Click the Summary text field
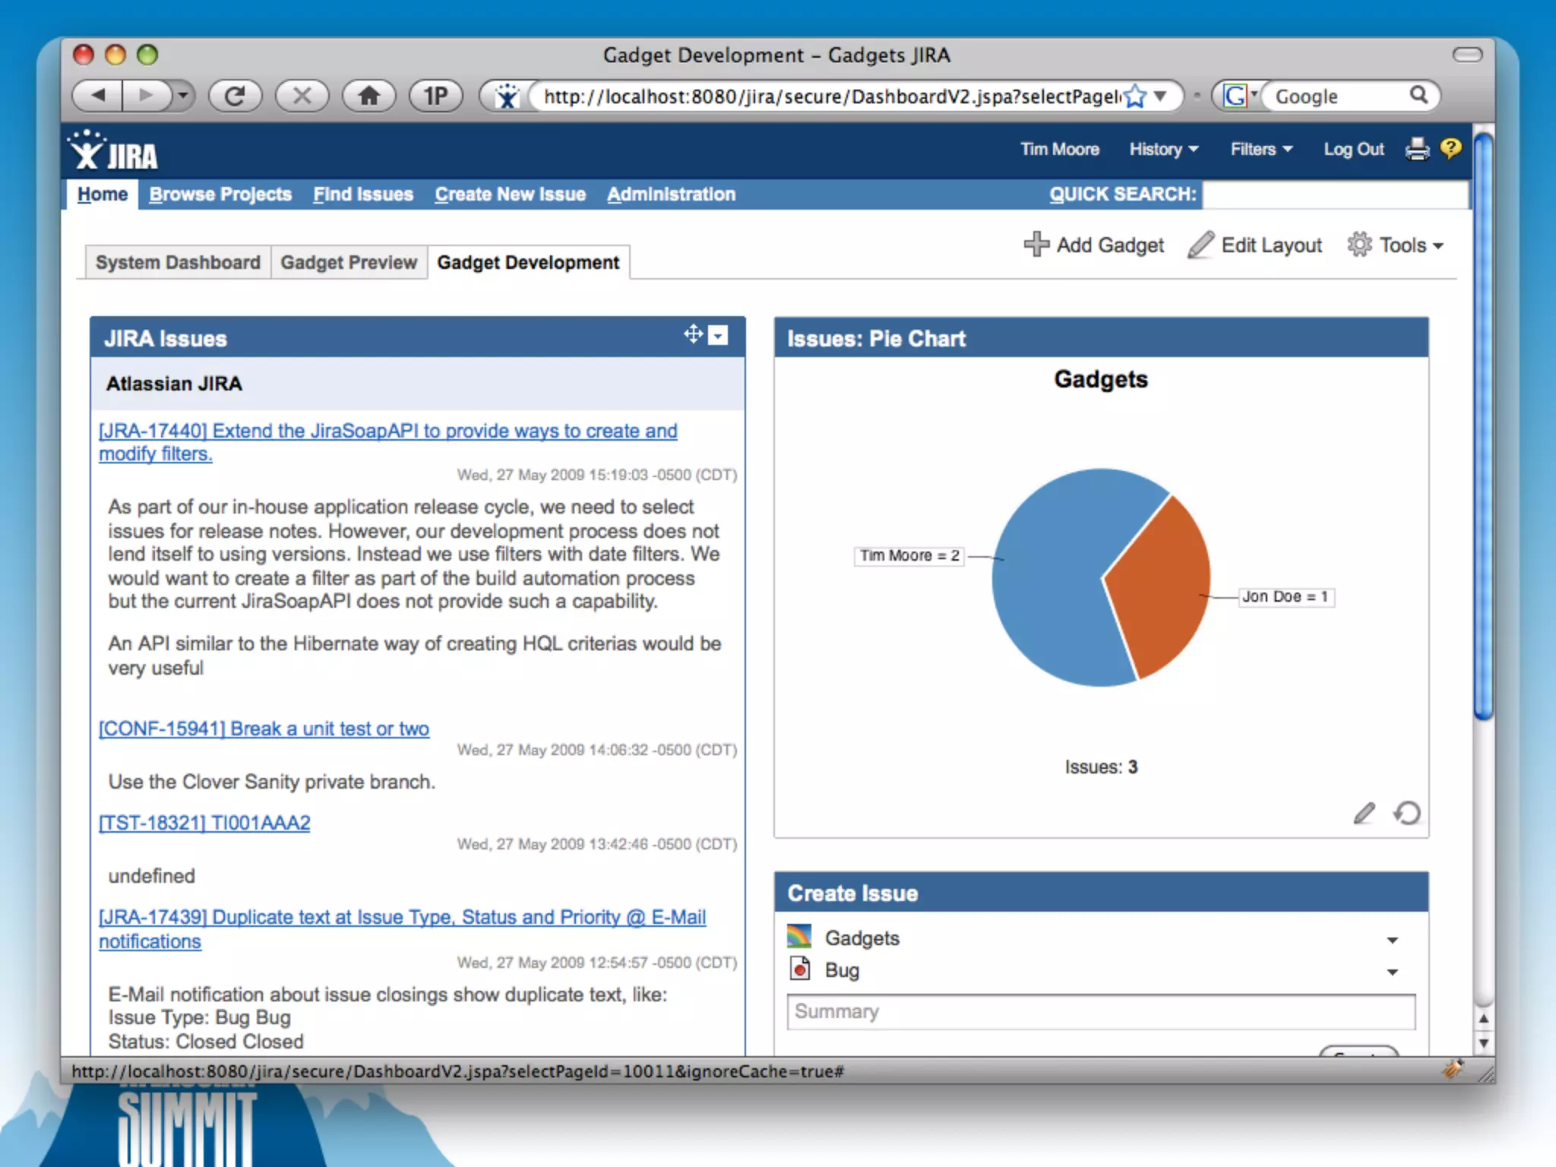1556x1167 pixels. pyautogui.click(x=1101, y=1012)
